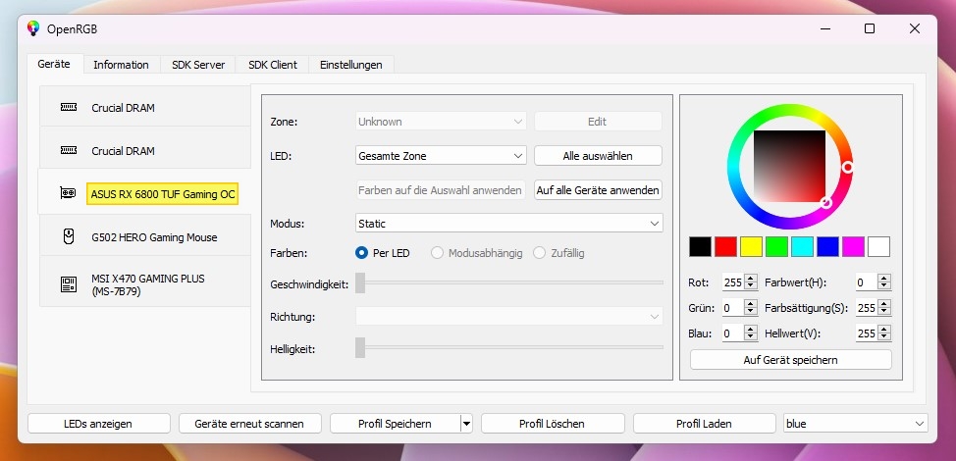Screen dimensions: 956x461
Task: Click the Farbsättigung(S) value field
Action: (867, 308)
